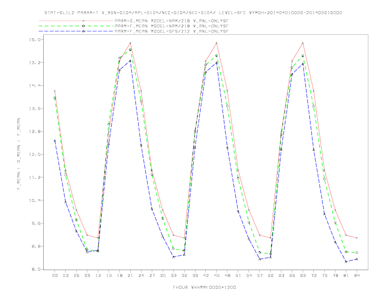The width and height of the screenshot is (389, 300).
Task: Click x-axis tick label 63
Action: [x=281, y=275]
